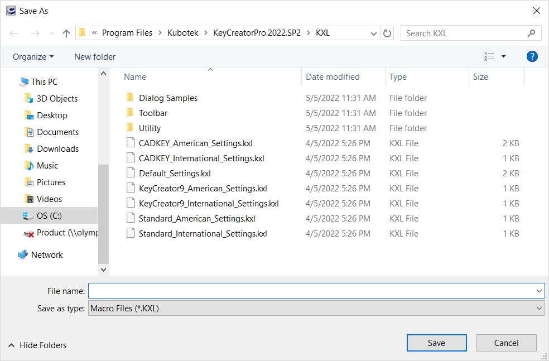Open Help via the question mark icon

[532, 56]
